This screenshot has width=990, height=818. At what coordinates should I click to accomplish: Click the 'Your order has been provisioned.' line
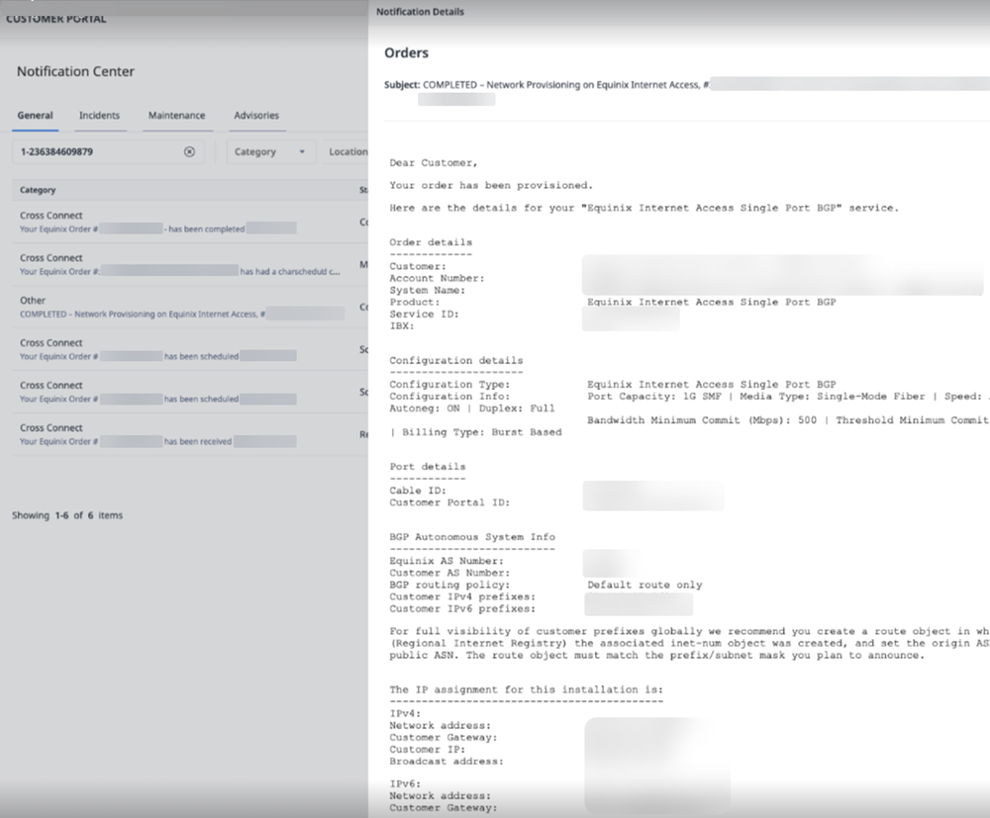(491, 185)
